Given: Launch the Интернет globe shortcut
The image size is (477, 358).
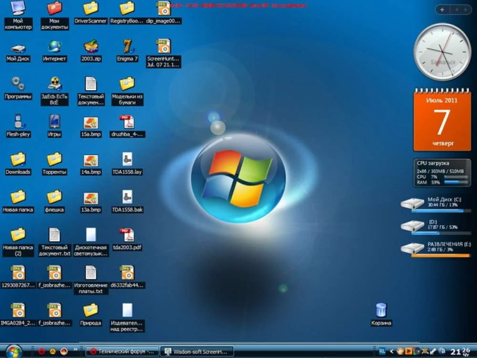Looking at the screenshot, I should [54, 52].
